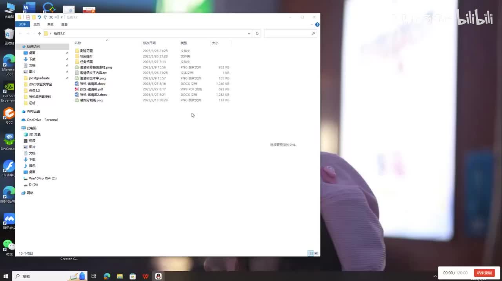This screenshot has width=502, height=281.
Task: Click the undo icon in quick access toolbar
Action: click(39, 17)
